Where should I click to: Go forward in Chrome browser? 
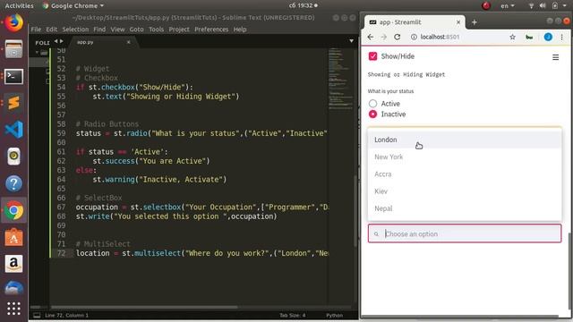384,37
